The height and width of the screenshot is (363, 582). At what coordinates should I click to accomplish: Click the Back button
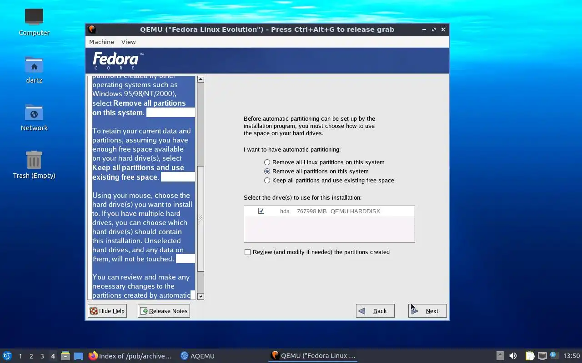click(x=375, y=311)
